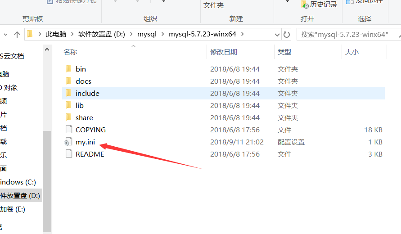Click my.ini type 配置设置

(291, 142)
